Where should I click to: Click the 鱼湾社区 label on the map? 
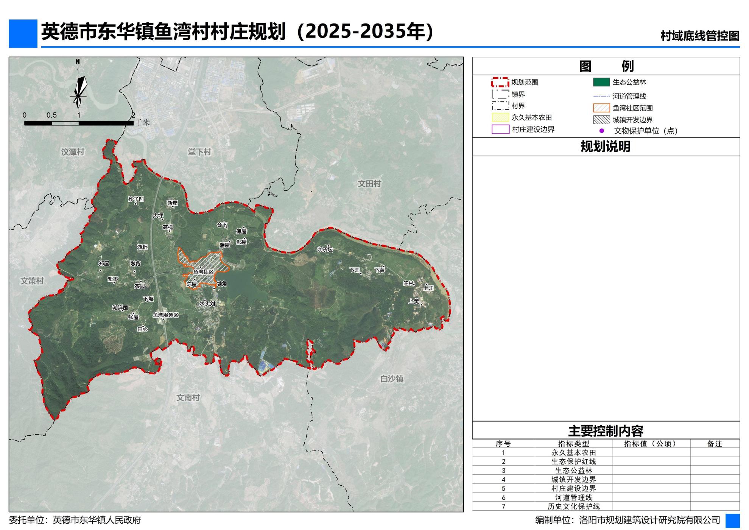(x=203, y=272)
